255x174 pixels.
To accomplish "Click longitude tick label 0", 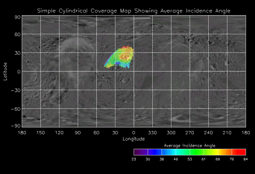I will [x=134, y=133].
